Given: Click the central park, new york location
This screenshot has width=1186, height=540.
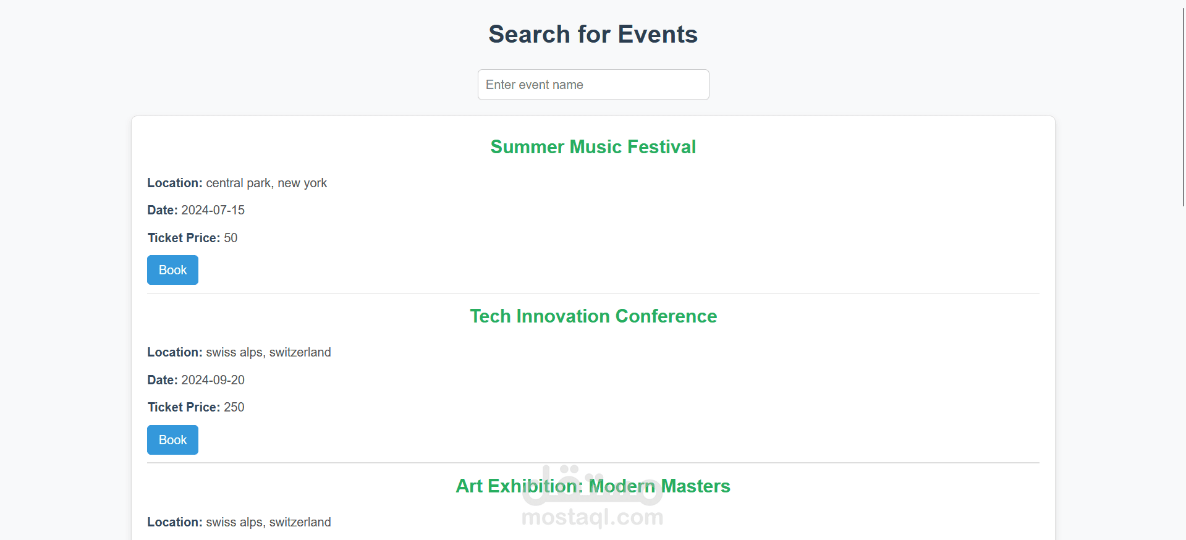Looking at the screenshot, I should (x=266, y=183).
